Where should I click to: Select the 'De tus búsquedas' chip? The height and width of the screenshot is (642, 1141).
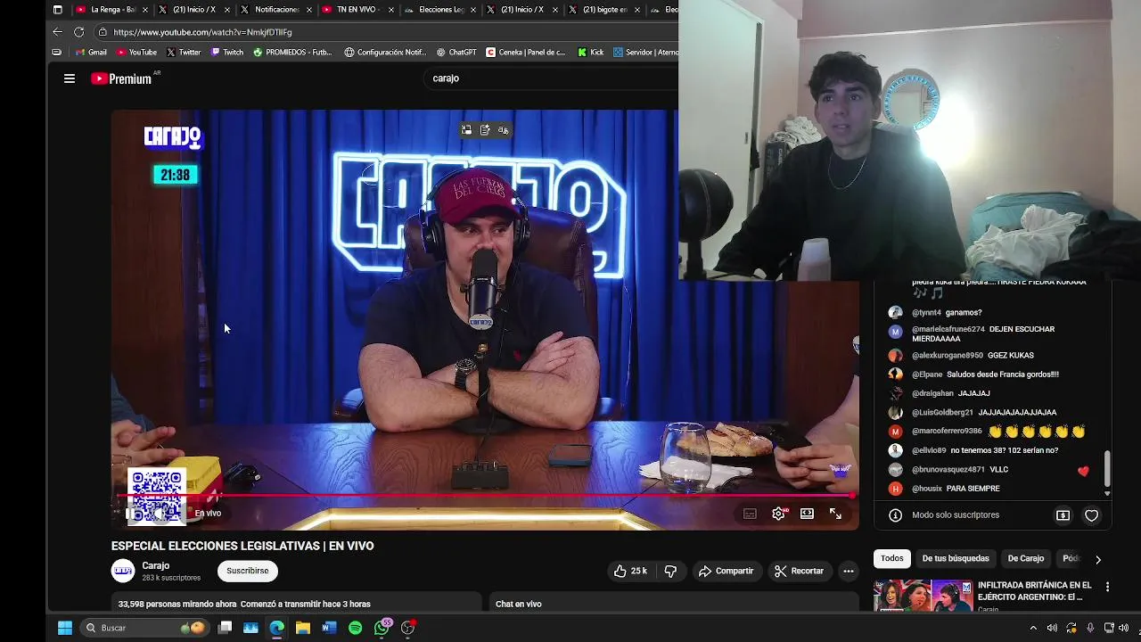coord(956,558)
